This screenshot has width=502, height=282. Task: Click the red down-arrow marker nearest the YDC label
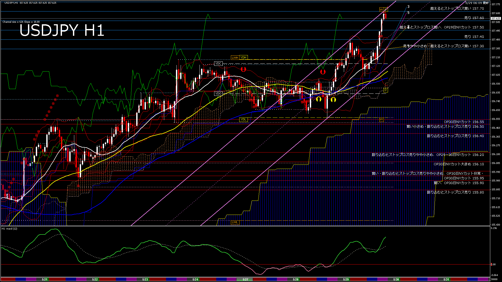pos(243,69)
